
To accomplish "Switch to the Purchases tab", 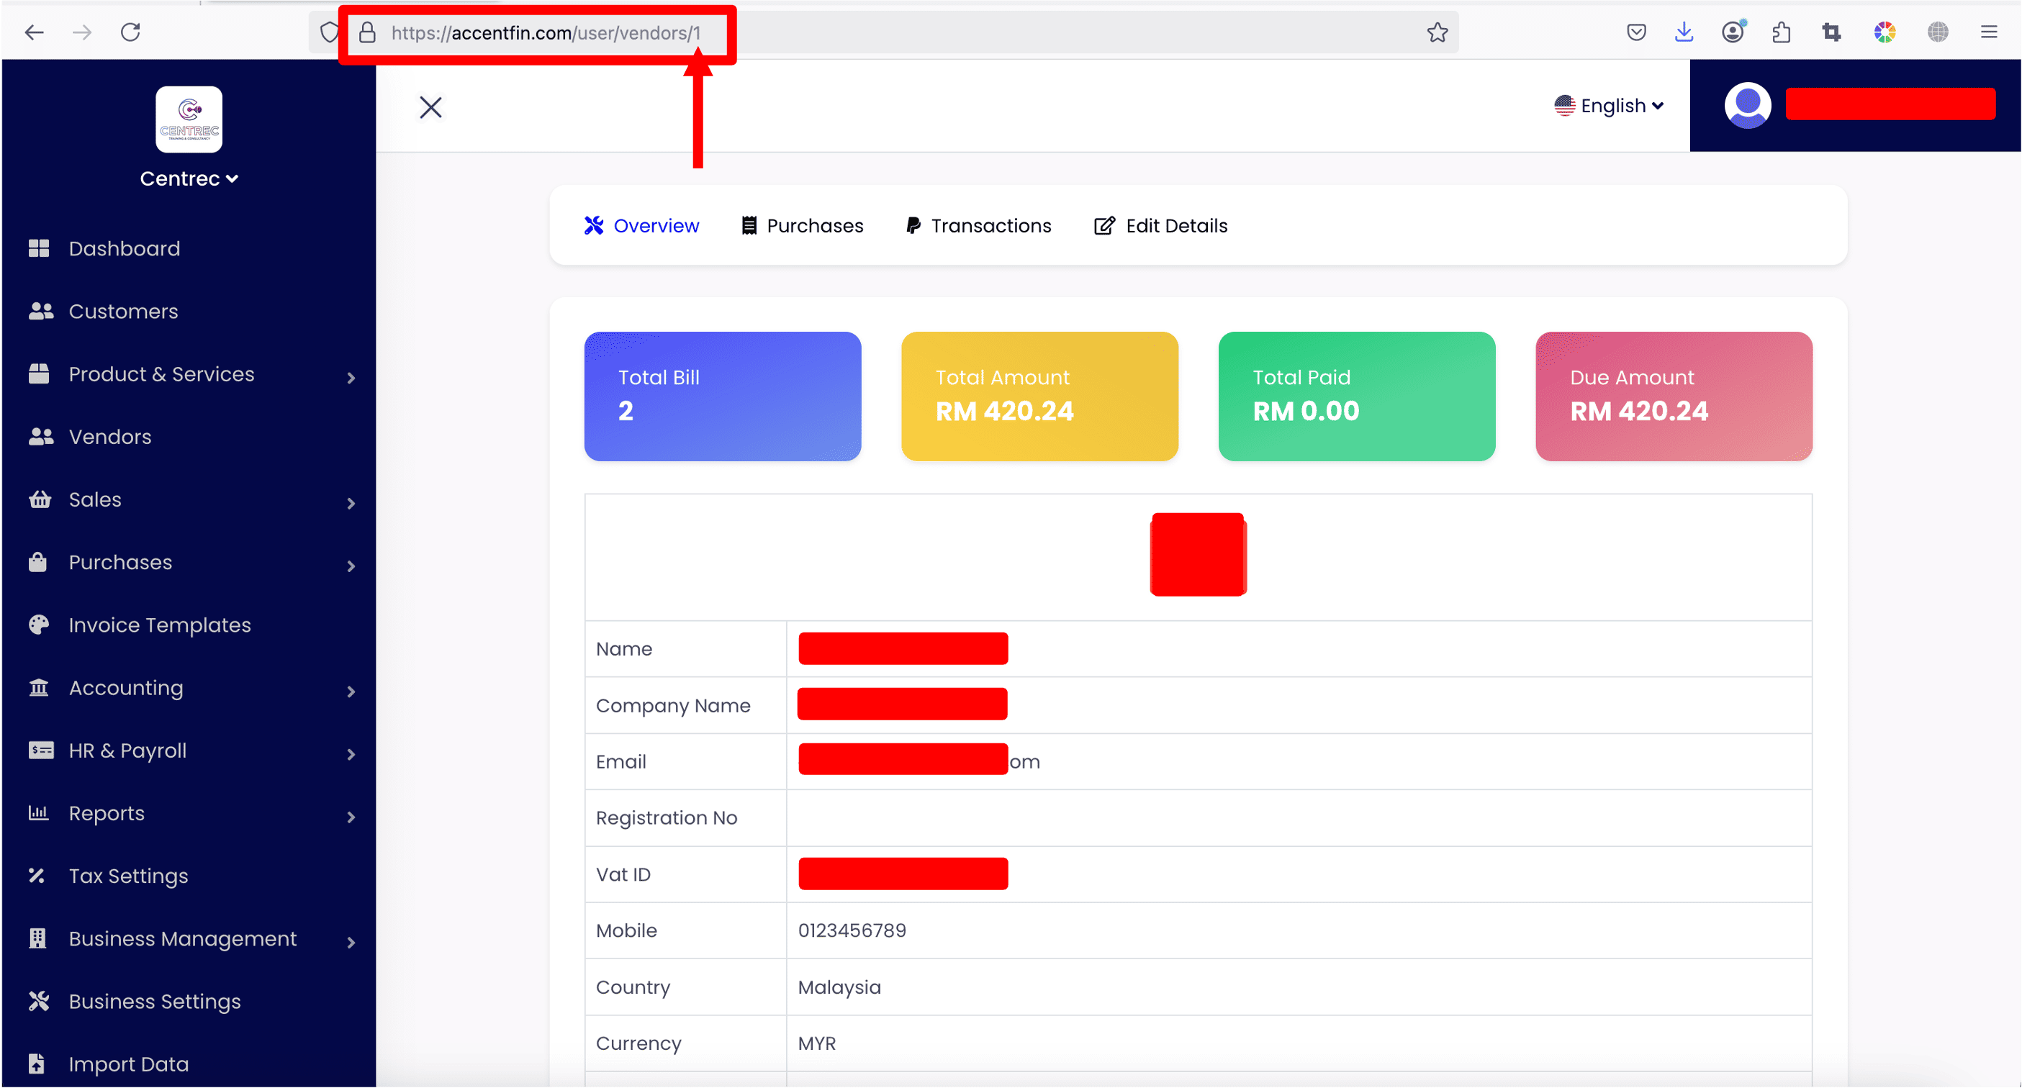I will [802, 226].
